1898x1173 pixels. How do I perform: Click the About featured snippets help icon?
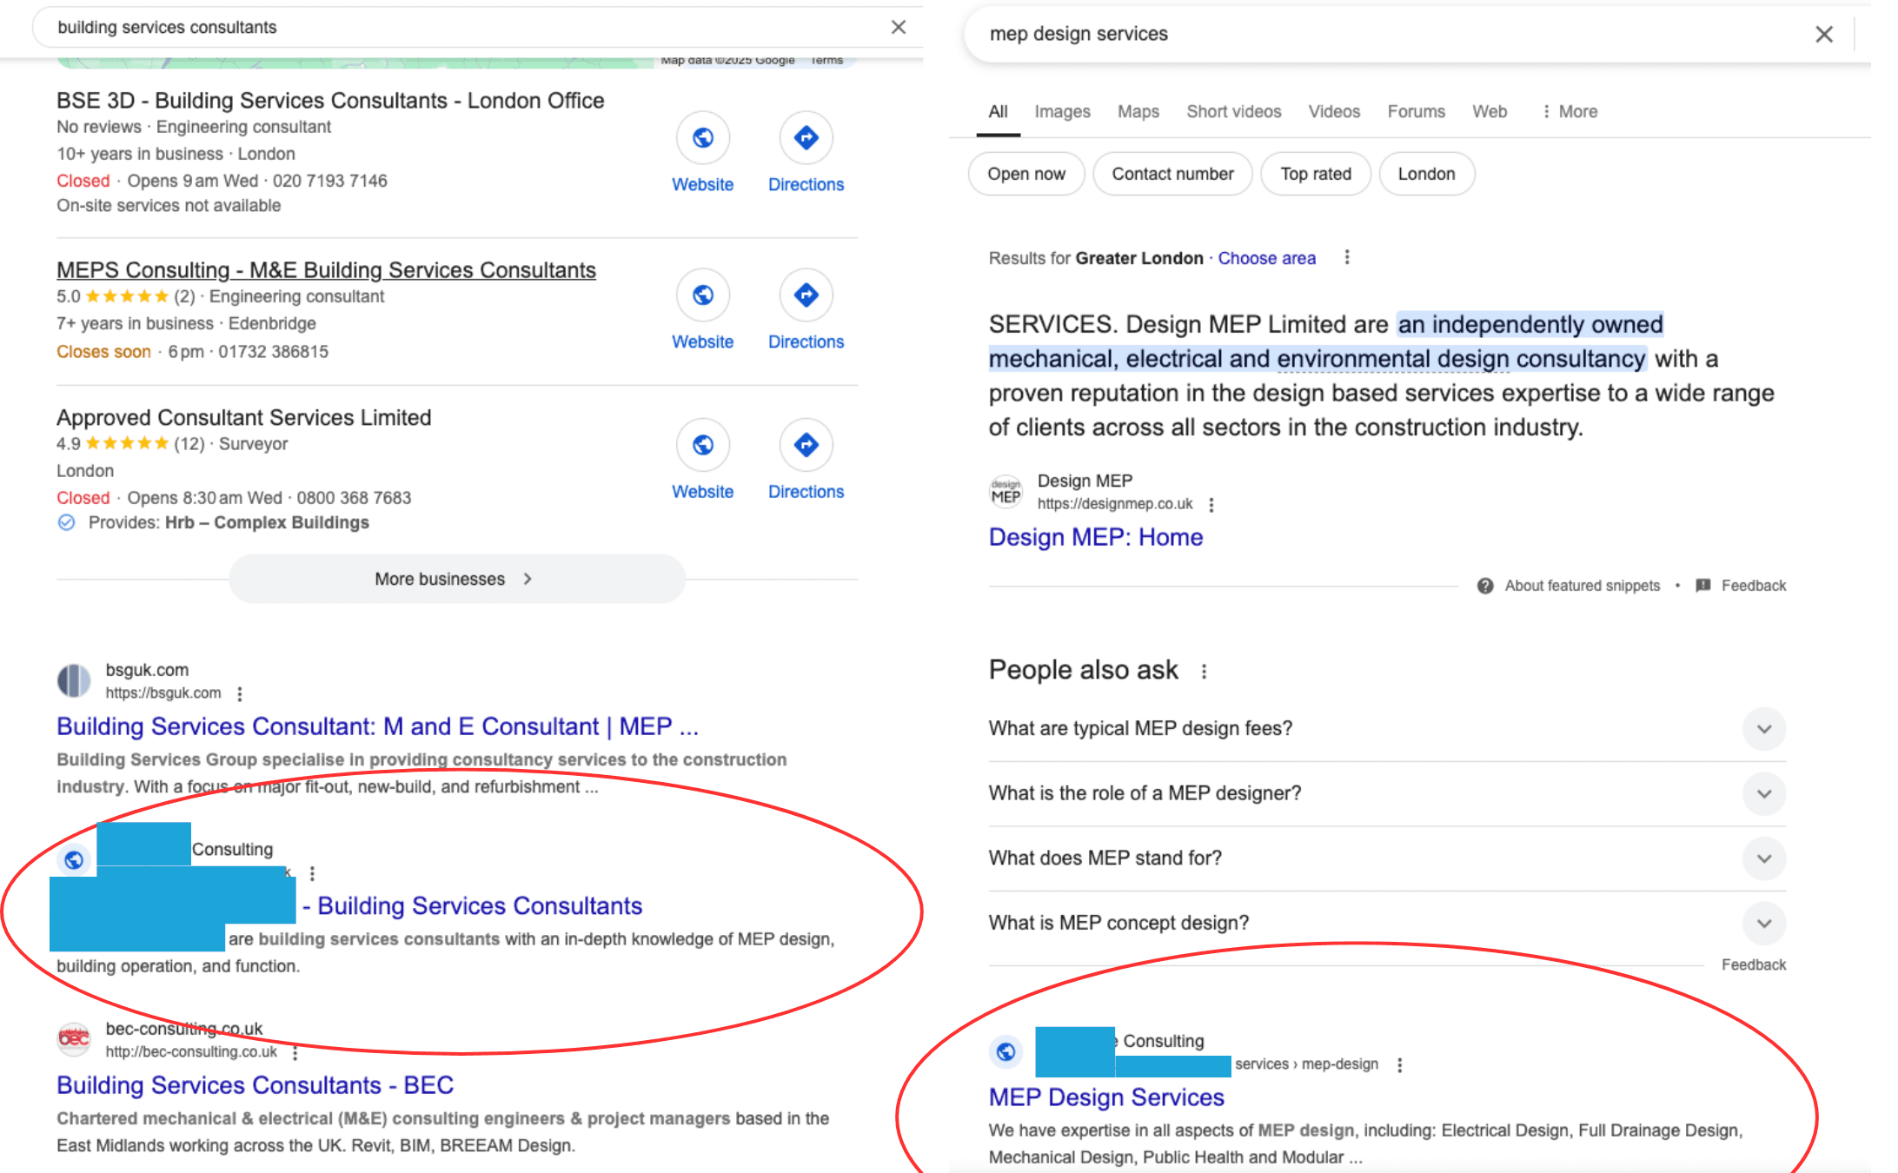[1485, 586]
